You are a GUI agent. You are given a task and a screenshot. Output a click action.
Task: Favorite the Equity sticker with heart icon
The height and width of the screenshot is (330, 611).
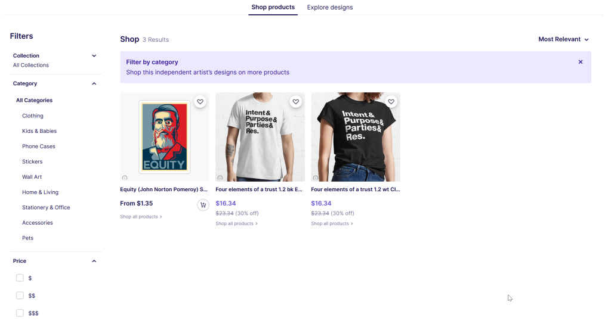click(200, 102)
